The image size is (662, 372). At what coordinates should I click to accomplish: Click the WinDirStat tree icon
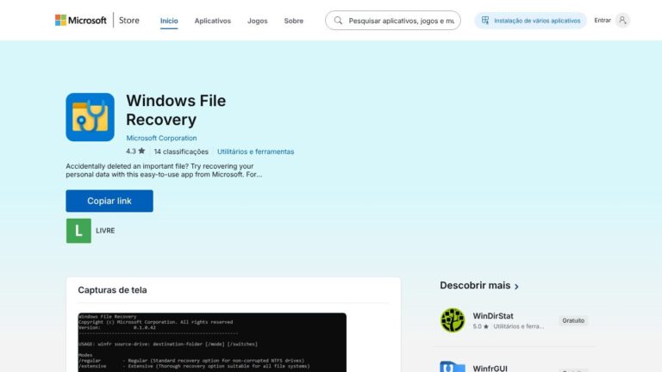(453, 320)
